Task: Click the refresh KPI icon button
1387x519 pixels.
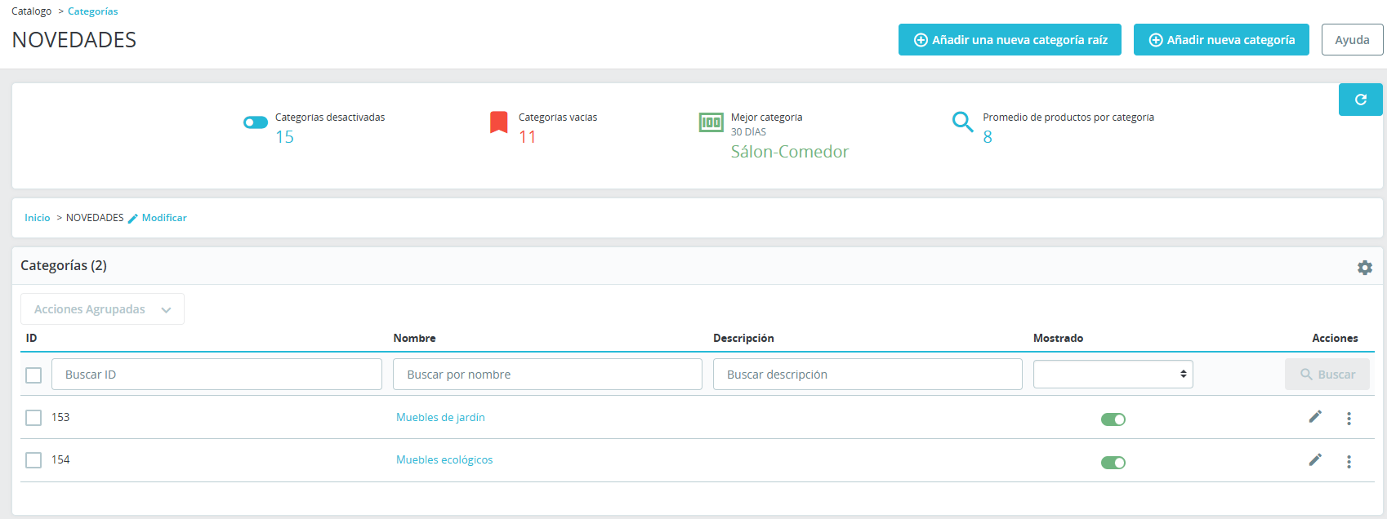Action: tap(1360, 100)
